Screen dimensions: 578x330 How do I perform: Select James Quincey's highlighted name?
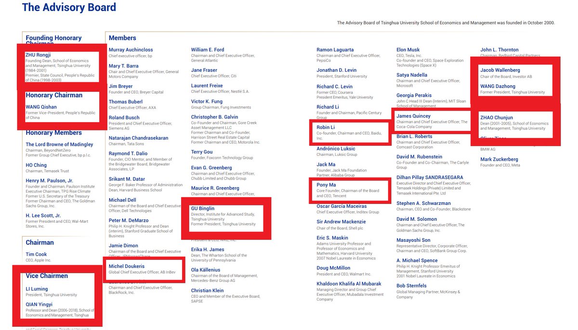(x=413, y=116)
